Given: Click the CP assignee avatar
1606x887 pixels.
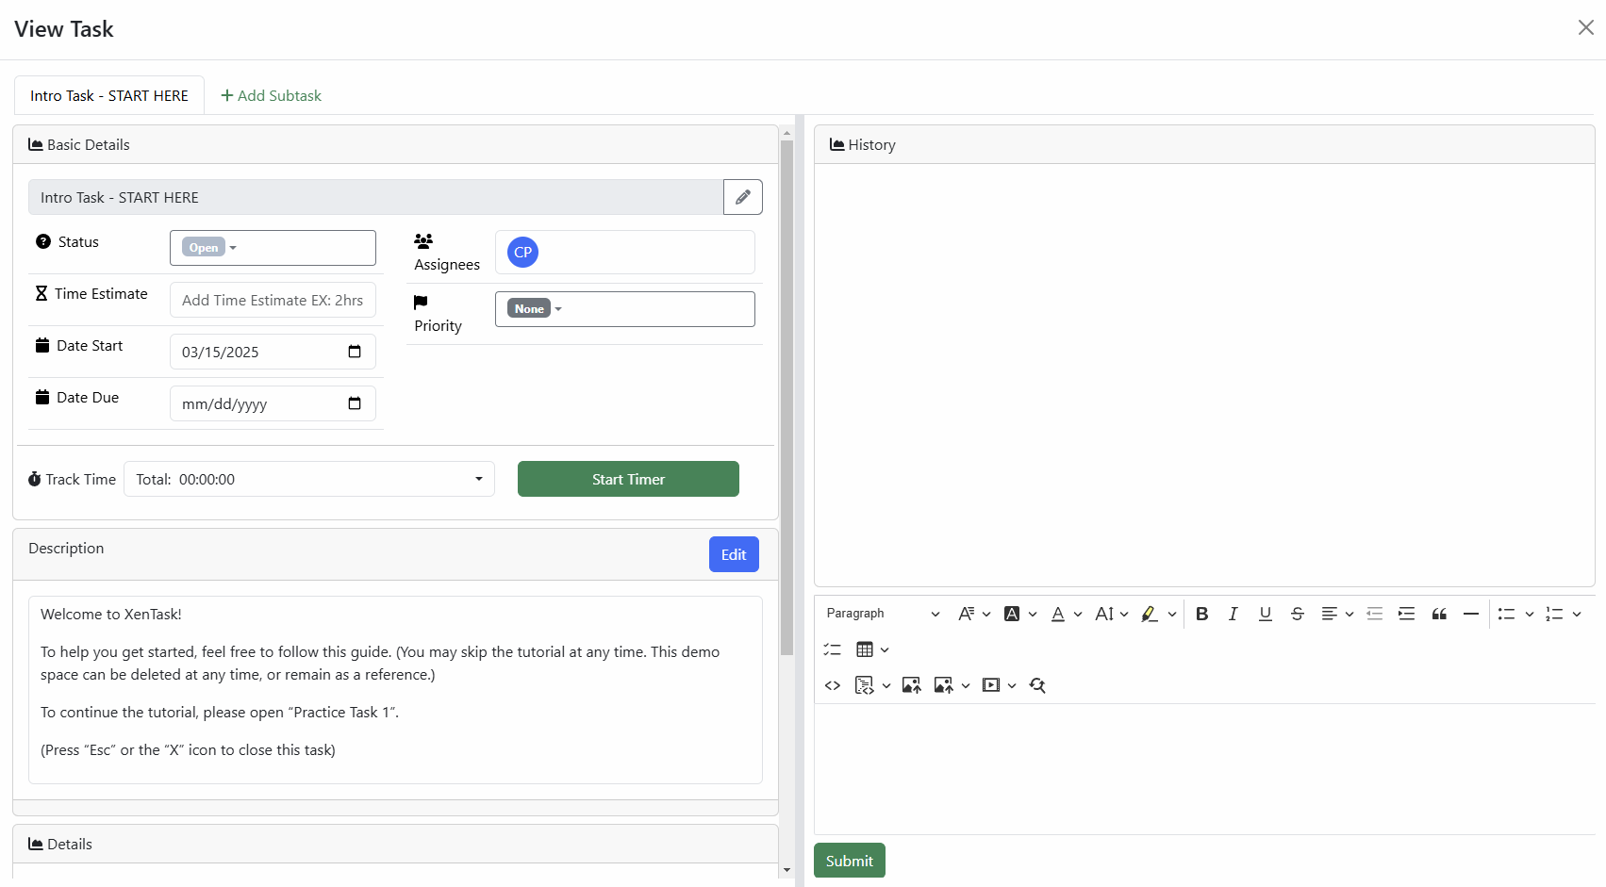Looking at the screenshot, I should pyautogui.click(x=522, y=252).
